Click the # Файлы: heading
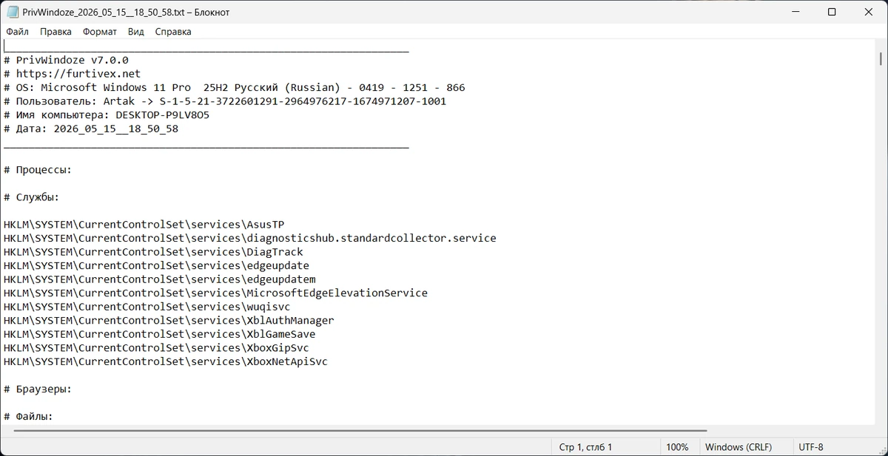The width and height of the screenshot is (888, 456). coord(28,417)
